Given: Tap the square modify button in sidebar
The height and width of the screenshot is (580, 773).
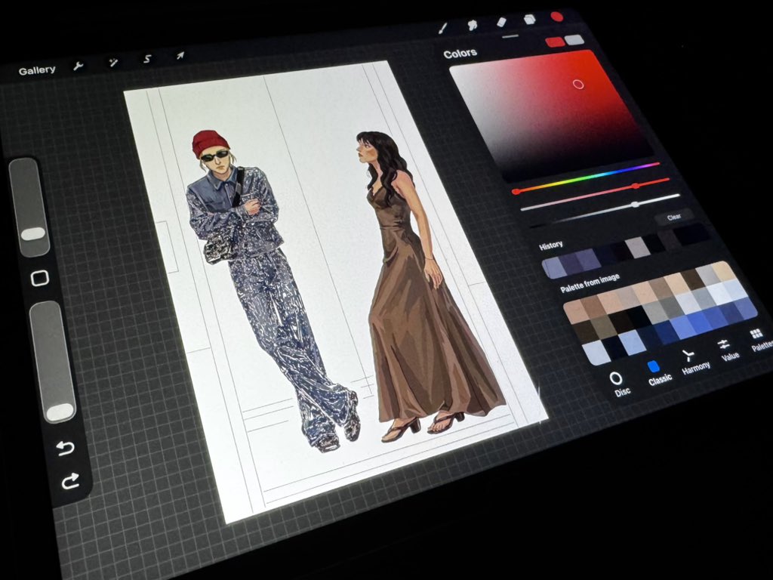Looking at the screenshot, I should pyautogui.click(x=40, y=278).
